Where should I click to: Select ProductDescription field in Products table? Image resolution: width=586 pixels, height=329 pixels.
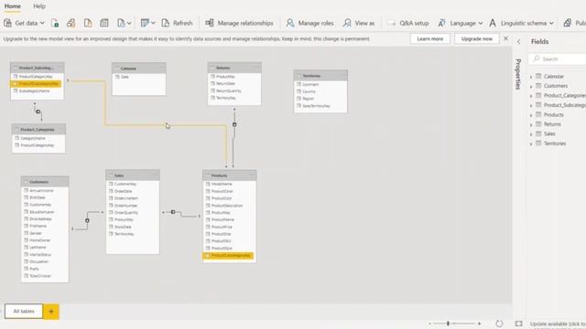(x=227, y=206)
